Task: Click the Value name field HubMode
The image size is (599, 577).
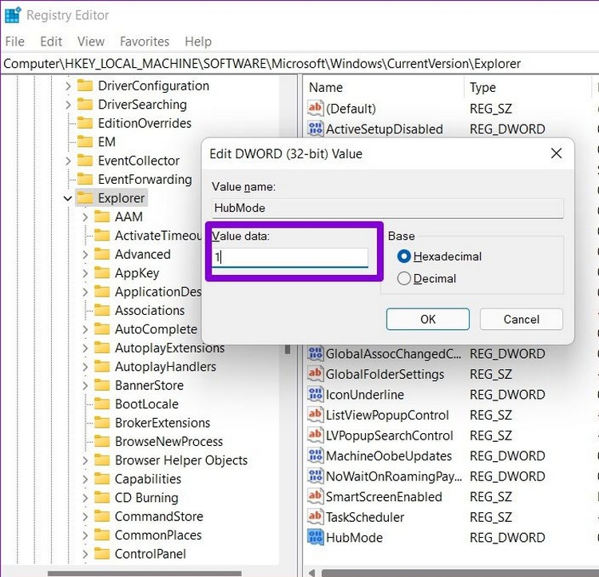Action: click(387, 208)
